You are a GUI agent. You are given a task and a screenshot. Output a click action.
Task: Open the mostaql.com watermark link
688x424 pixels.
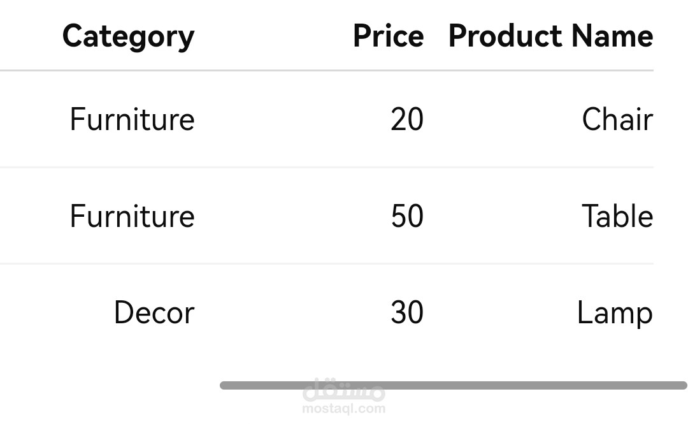[343, 409]
